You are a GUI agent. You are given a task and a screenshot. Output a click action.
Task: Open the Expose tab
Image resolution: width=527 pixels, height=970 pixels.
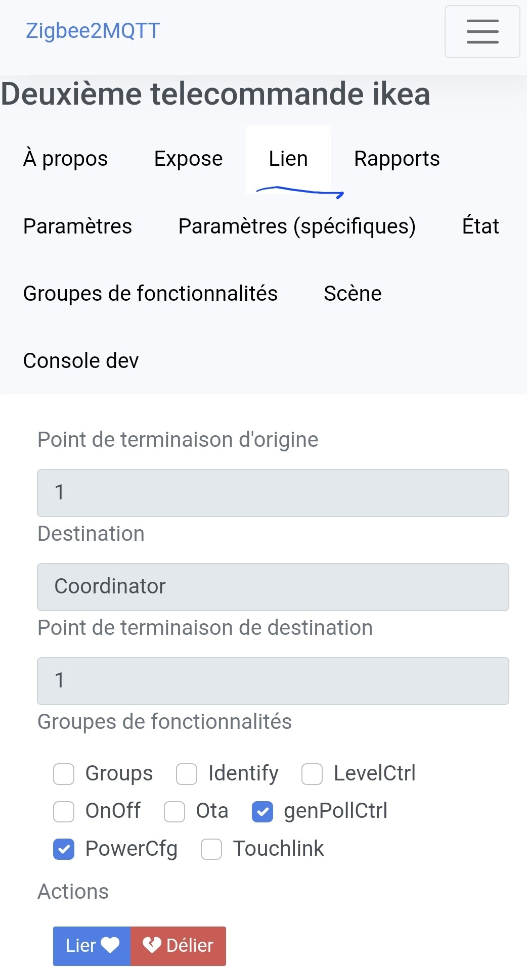tap(188, 159)
